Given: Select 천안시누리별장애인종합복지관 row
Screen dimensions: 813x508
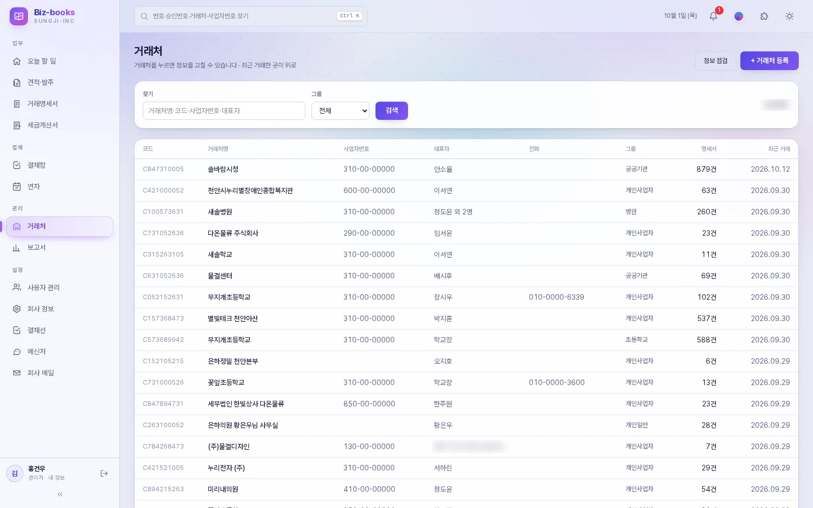Looking at the screenshot, I should (466, 190).
